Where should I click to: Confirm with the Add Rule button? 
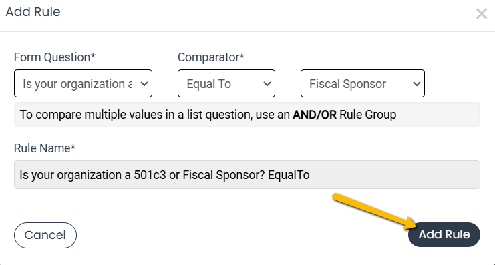(x=444, y=234)
